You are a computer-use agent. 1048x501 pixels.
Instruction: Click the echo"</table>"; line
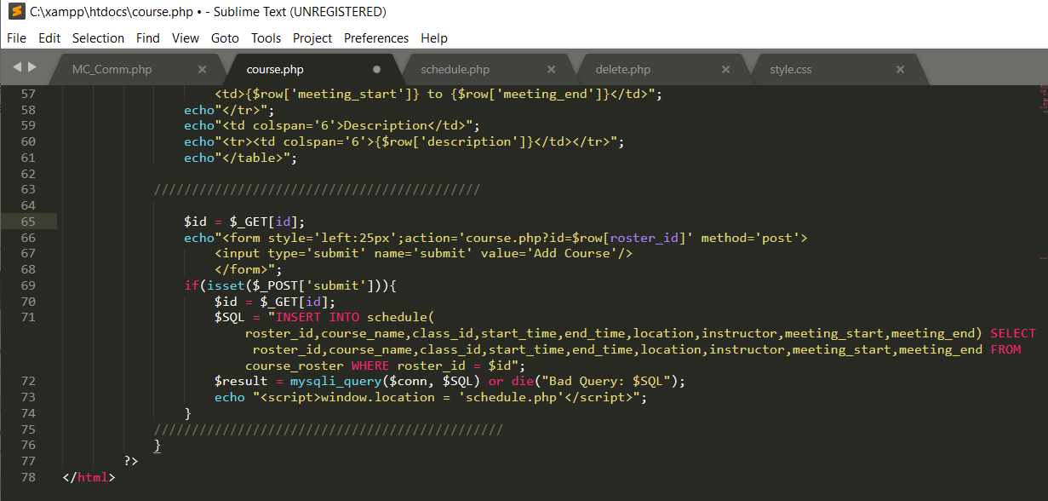[241, 158]
